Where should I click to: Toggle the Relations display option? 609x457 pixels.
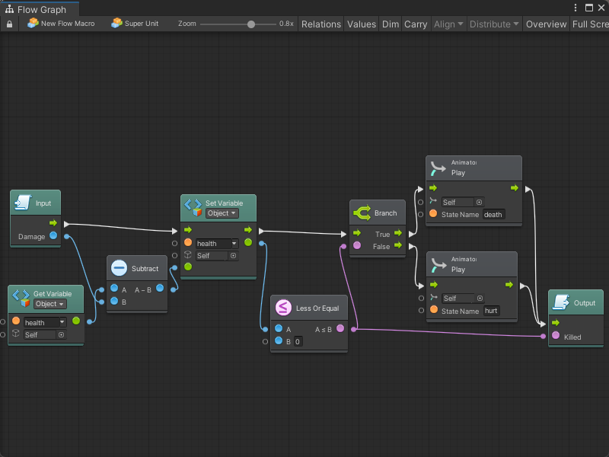coord(321,24)
